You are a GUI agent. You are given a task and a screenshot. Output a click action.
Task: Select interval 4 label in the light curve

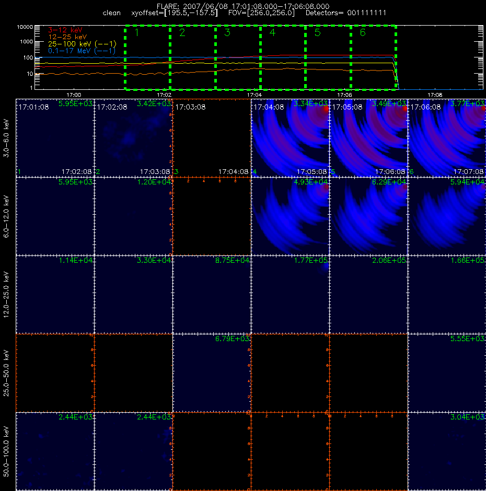click(272, 32)
